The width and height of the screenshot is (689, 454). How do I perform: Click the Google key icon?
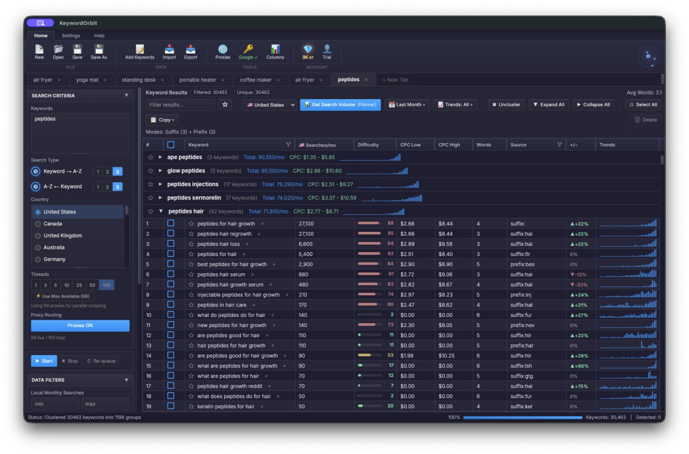248,49
